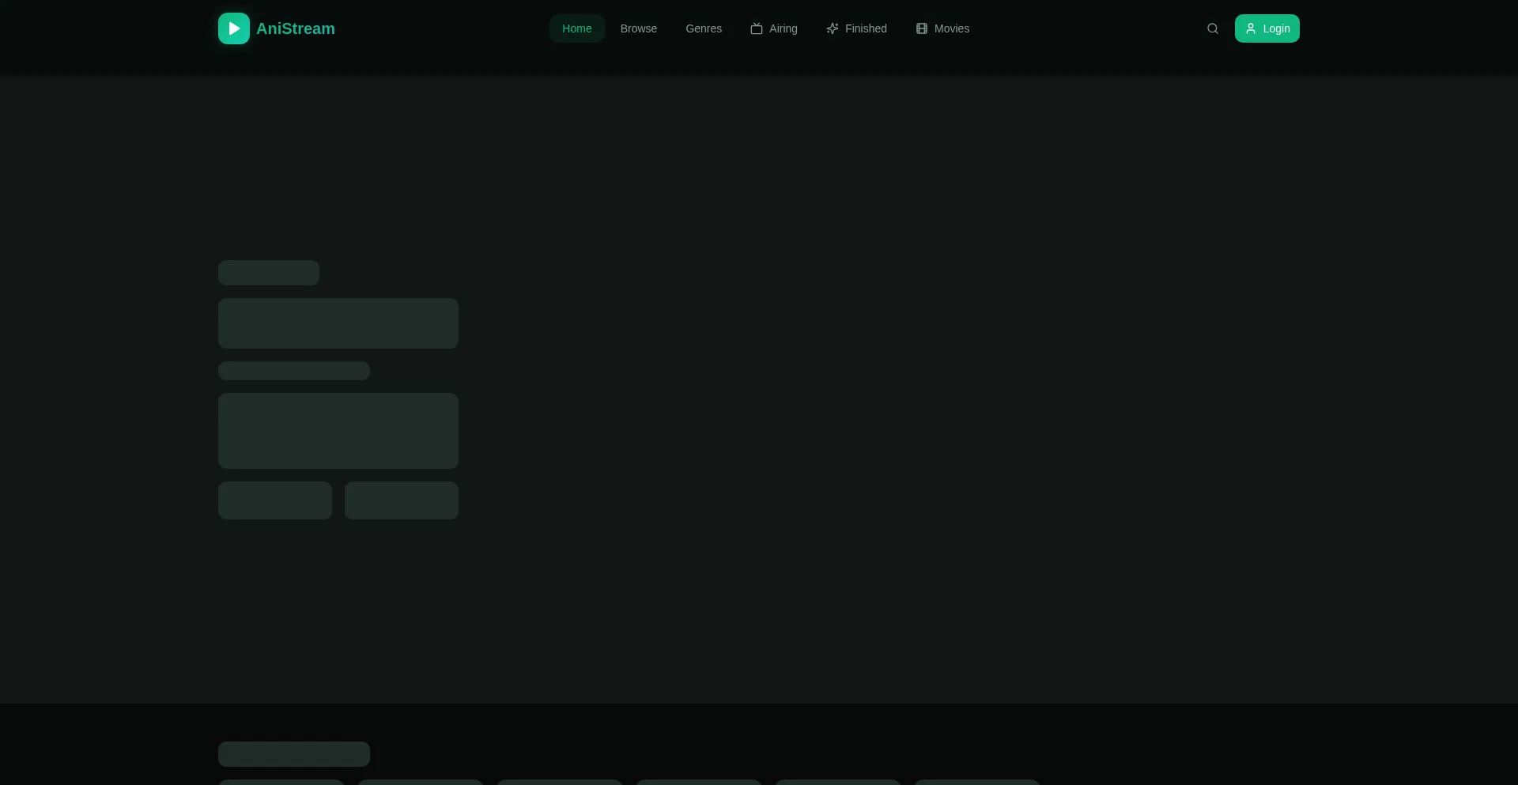Open the Genres menu item
Screen dimensions: 1518x785
[703, 28]
